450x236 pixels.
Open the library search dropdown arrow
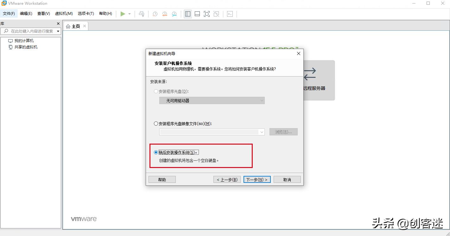pyautogui.click(x=58, y=31)
